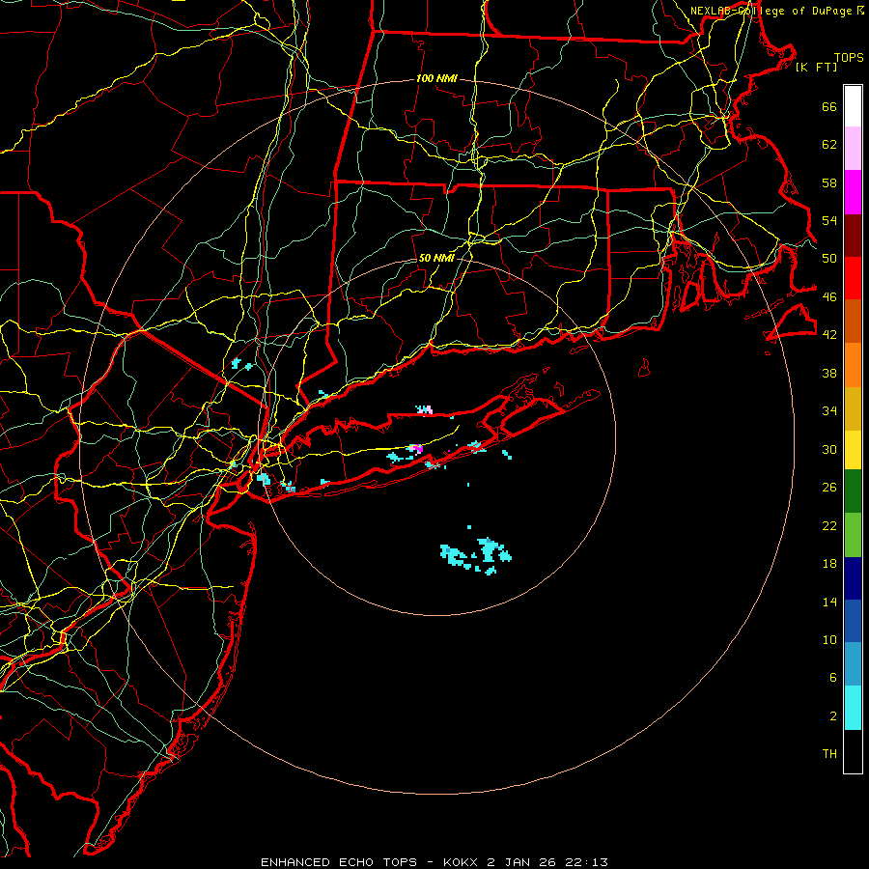869x869 pixels.
Task: Click the large cyan echo cluster offshore
Action: click(x=477, y=556)
